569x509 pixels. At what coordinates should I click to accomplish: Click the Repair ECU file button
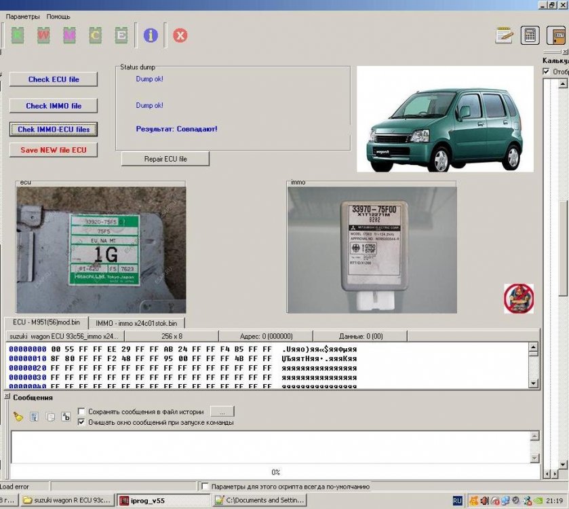tap(165, 159)
